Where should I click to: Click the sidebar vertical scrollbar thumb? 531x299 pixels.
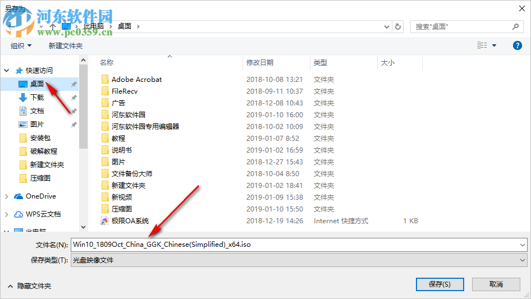point(83,107)
